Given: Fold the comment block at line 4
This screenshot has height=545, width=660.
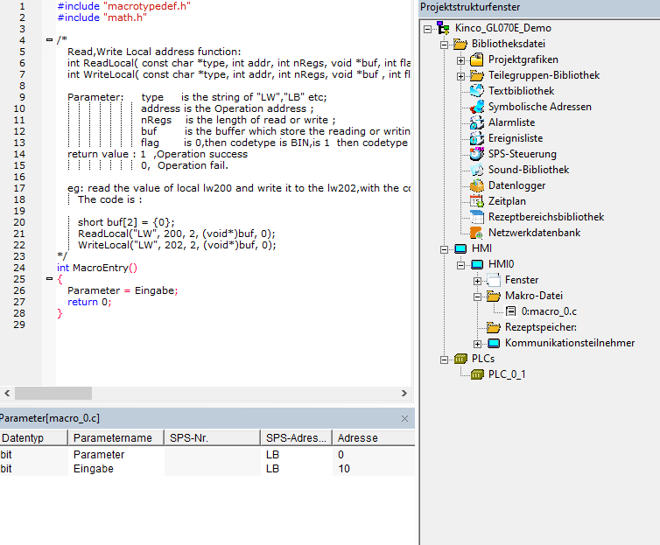Looking at the screenshot, I should point(49,40).
